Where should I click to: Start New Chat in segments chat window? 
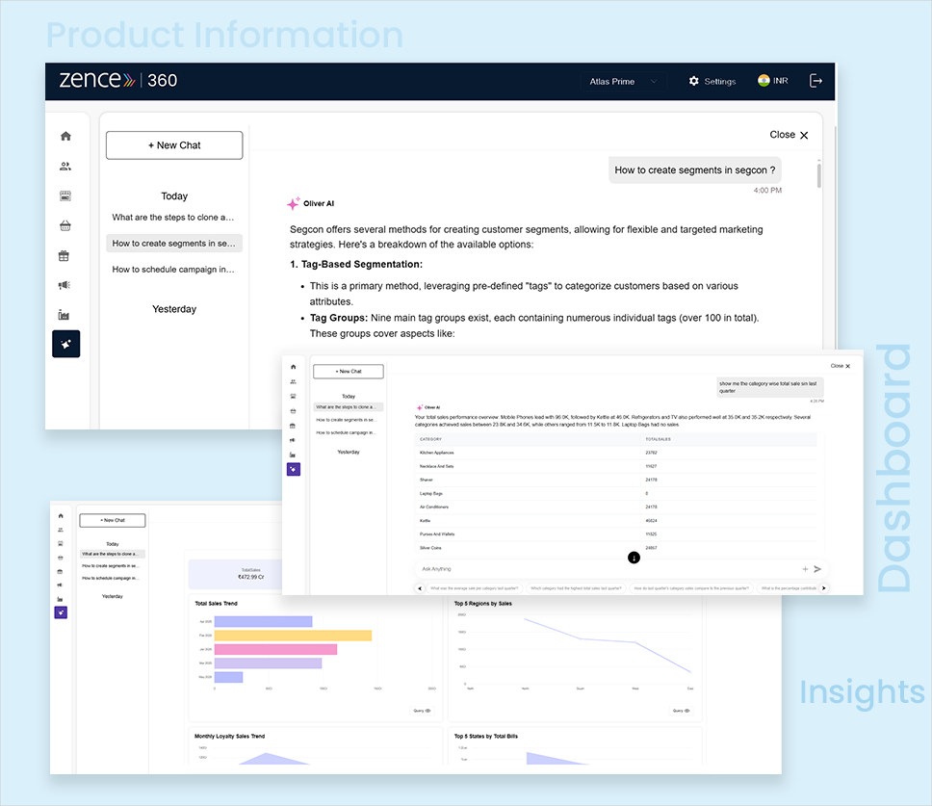[174, 145]
